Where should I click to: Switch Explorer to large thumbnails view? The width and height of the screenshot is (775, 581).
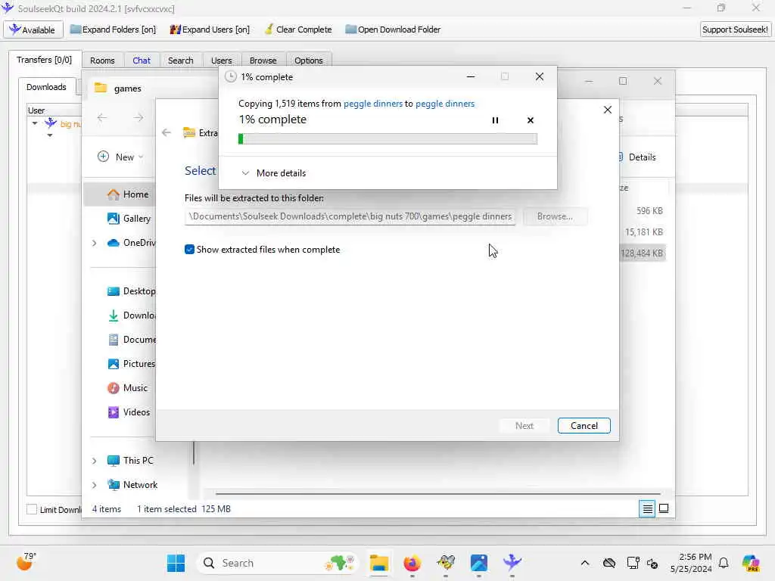click(664, 508)
